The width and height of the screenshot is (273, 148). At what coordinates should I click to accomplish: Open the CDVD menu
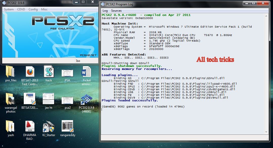click(x=21, y=9)
